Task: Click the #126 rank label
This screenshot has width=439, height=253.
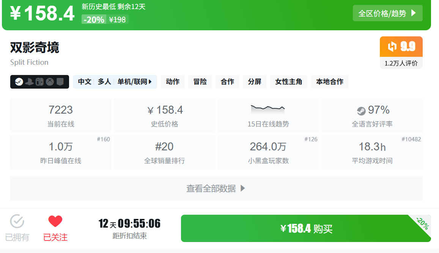Action: pyautogui.click(x=311, y=139)
